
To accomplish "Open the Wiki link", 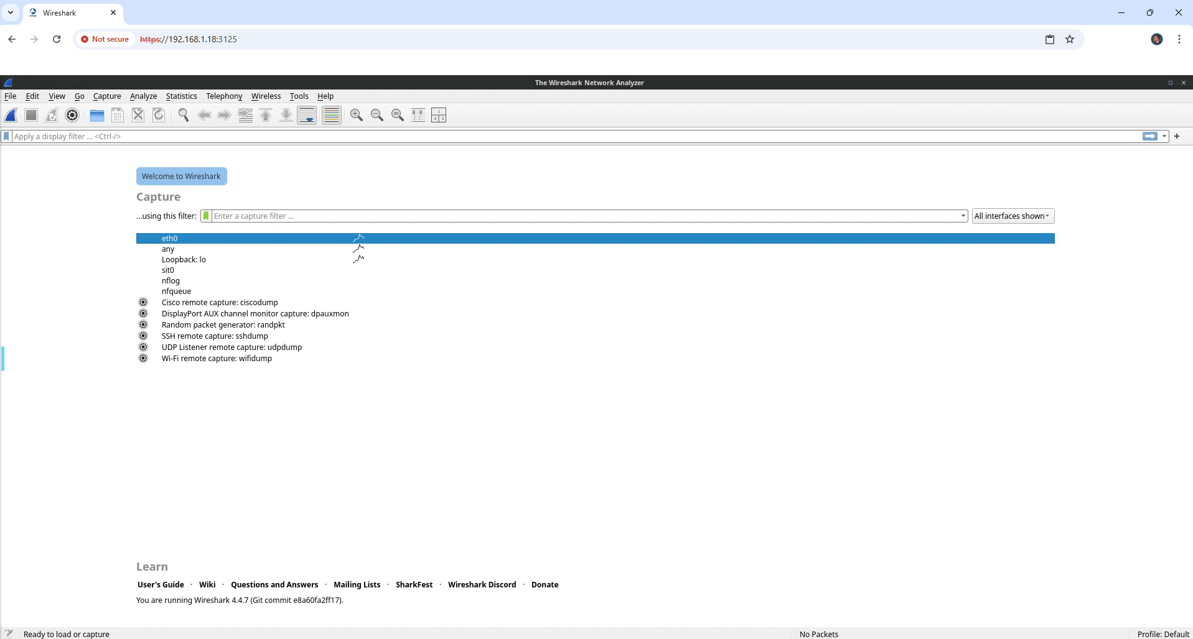I will coord(207,584).
